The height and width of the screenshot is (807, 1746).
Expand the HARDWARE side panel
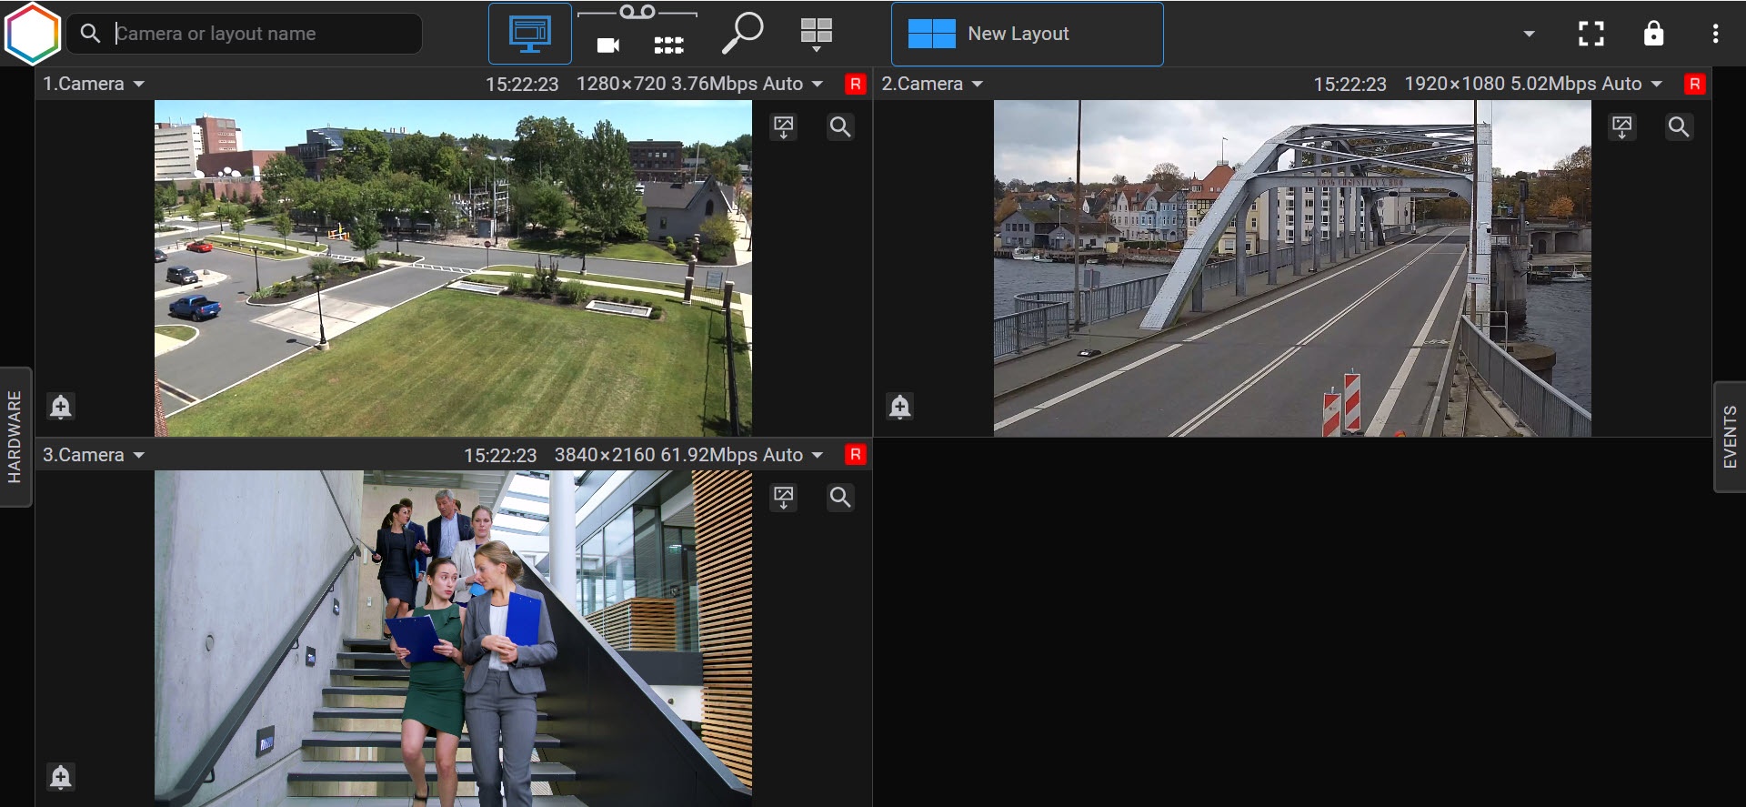coord(15,437)
